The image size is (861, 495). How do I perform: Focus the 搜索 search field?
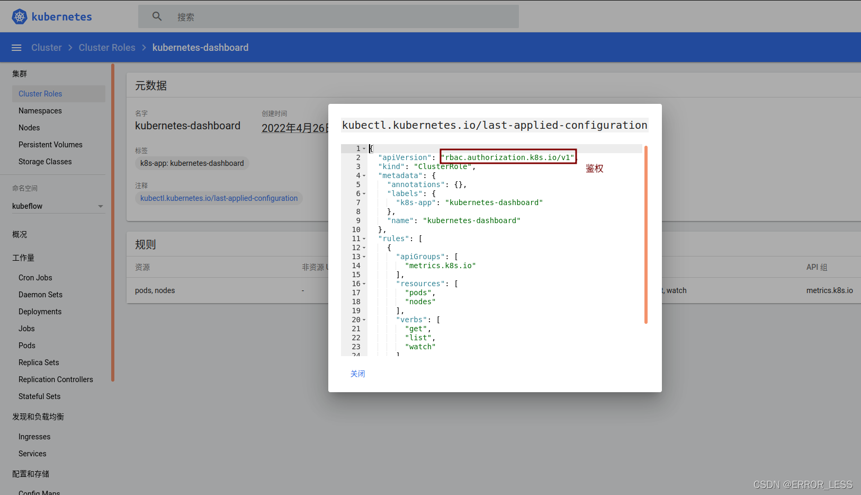328,16
